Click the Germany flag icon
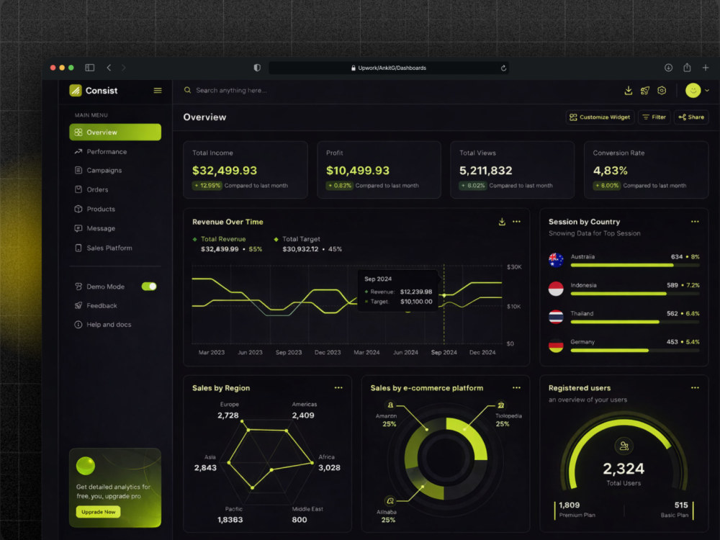 [556, 346]
